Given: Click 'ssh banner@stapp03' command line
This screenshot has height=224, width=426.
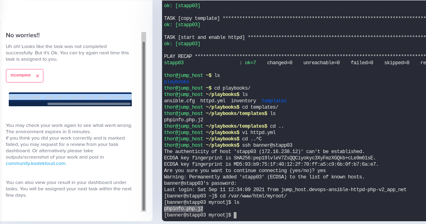Looking at the screenshot, I should pos(267,145).
